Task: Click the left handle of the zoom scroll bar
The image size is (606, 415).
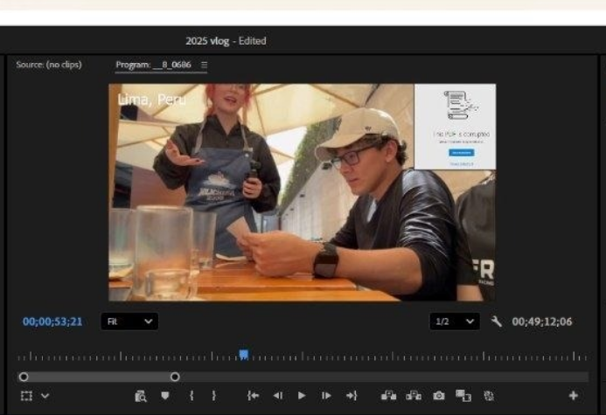Action: (24, 377)
